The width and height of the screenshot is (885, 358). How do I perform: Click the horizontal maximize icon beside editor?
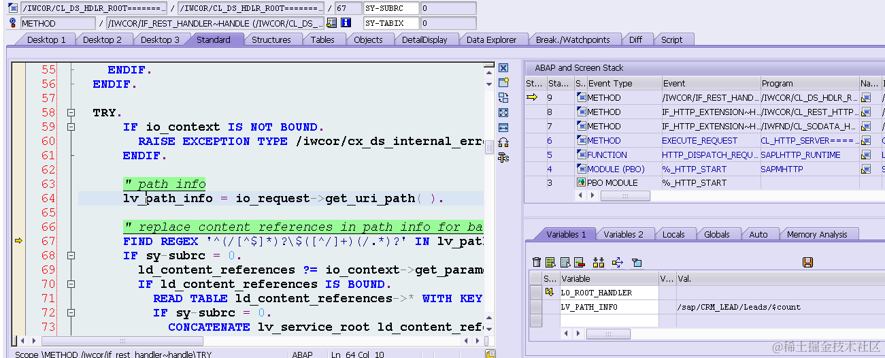503,127
